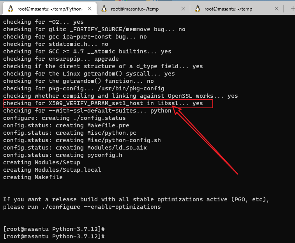Click the first '[root@masantu Python-3.7.12]#' prompt
The image size is (295, 243).
click(x=54, y=229)
